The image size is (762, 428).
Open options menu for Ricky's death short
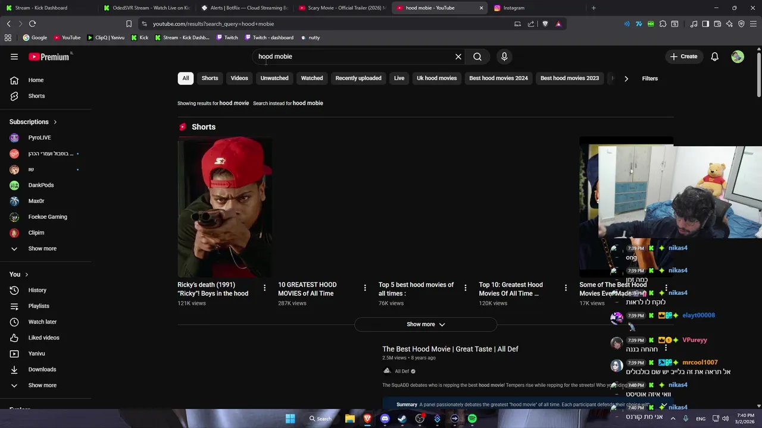(x=264, y=288)
